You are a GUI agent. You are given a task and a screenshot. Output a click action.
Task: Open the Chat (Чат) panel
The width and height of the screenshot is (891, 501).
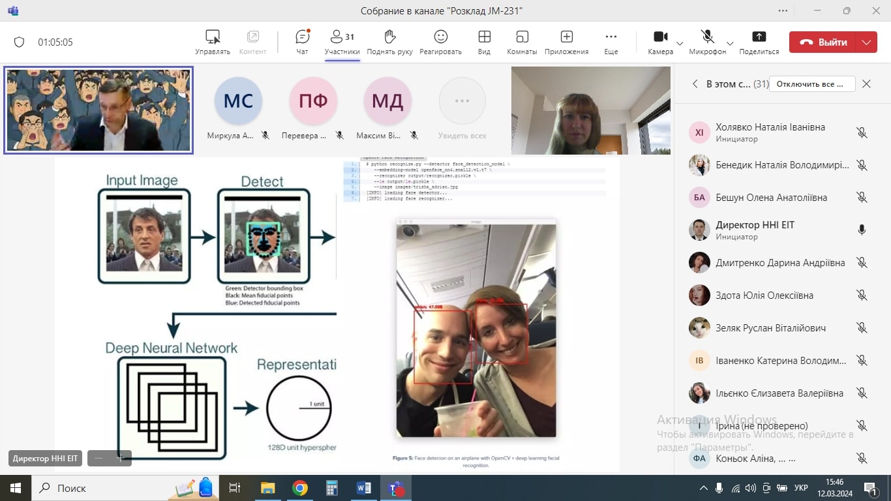pos(302,42)
